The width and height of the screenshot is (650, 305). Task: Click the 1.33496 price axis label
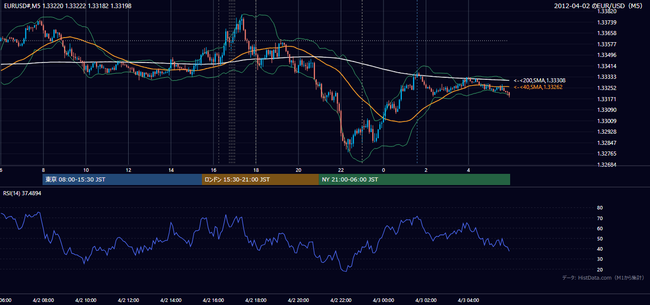(x=607, y=55)
